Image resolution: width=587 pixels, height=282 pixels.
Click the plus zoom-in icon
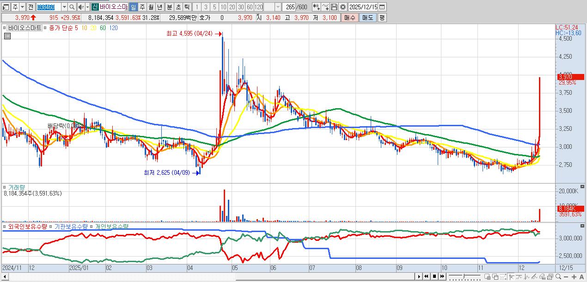pyautogui.click(x=574, y=276)
